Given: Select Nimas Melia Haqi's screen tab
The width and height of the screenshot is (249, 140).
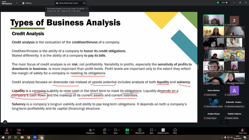Looking at the screenshot, I should pos(68,3).
